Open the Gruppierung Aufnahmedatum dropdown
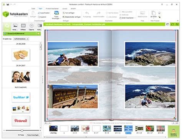The height and width of the screenshot is (140, 182). [x=21, y=39]
